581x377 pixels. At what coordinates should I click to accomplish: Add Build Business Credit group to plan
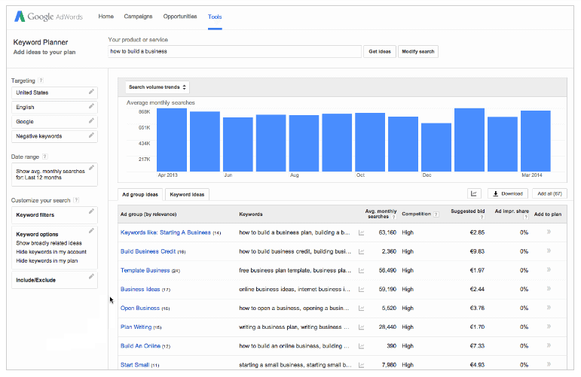549,251
